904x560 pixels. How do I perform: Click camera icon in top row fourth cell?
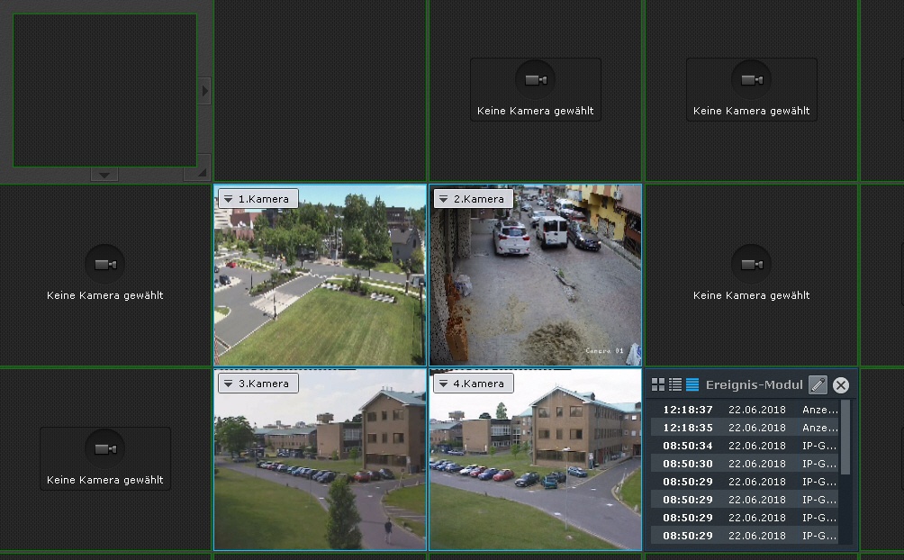[752, 80]
